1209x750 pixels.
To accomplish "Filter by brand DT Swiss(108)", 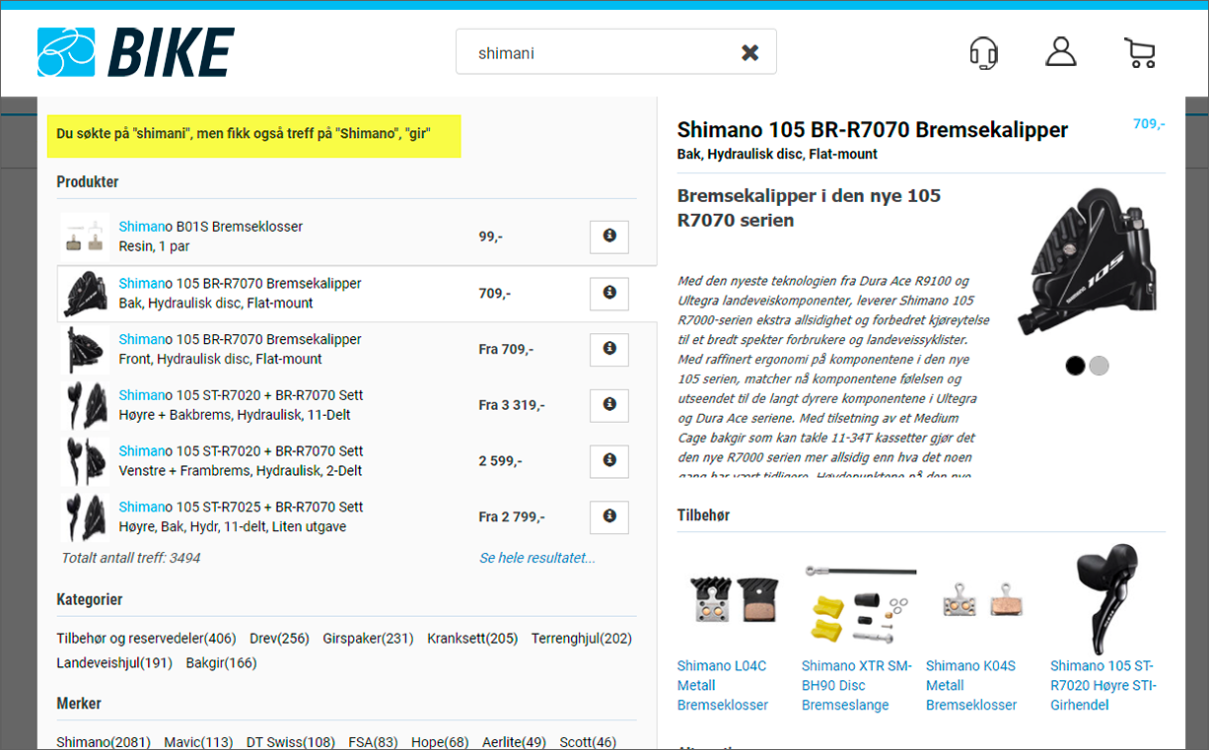I will (x=291, y=742).
